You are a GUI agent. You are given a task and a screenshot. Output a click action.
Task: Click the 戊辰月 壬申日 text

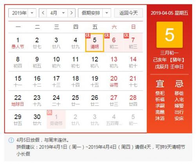(169, 67)
